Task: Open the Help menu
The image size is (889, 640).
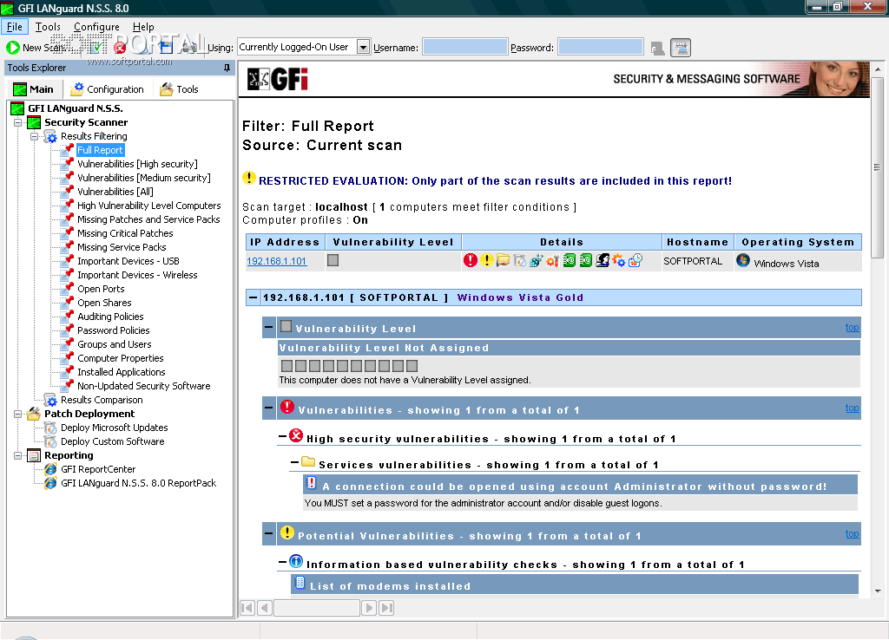Action: coord(143,27)
